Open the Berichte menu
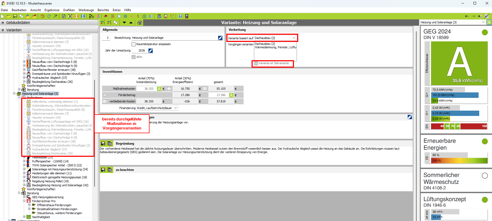 point(103,10)
